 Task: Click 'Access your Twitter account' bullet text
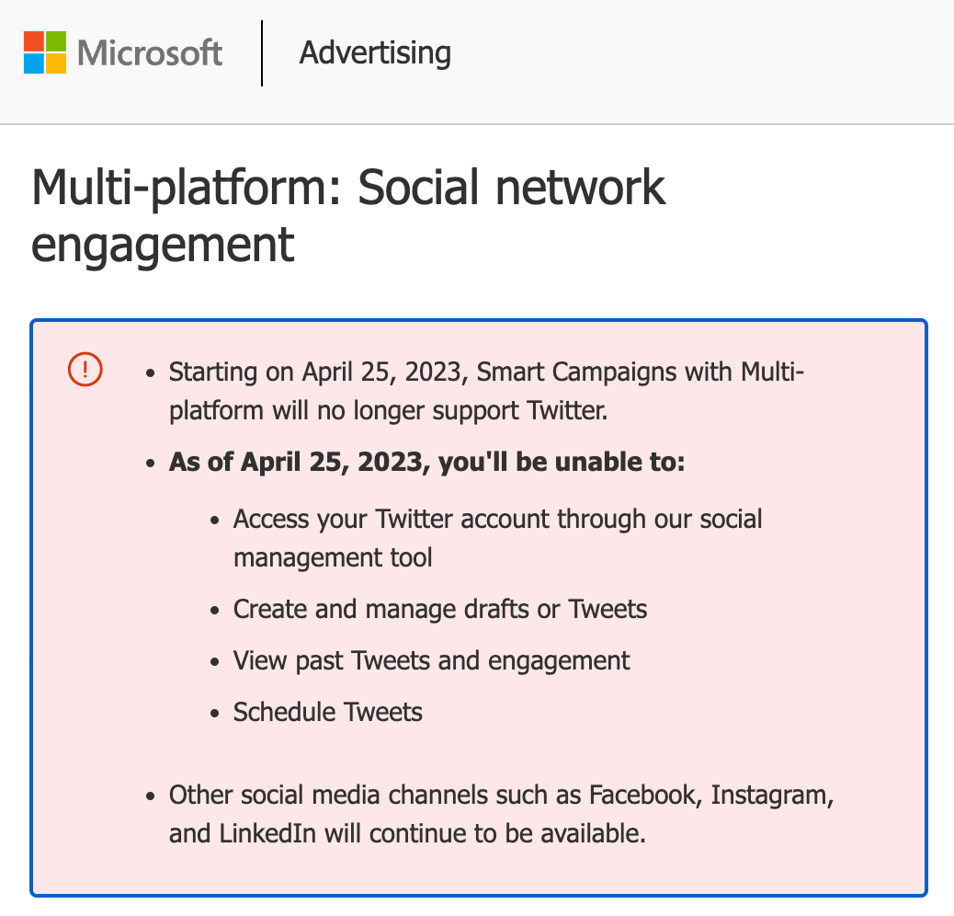pyautogui.click(x=497, y=538)
